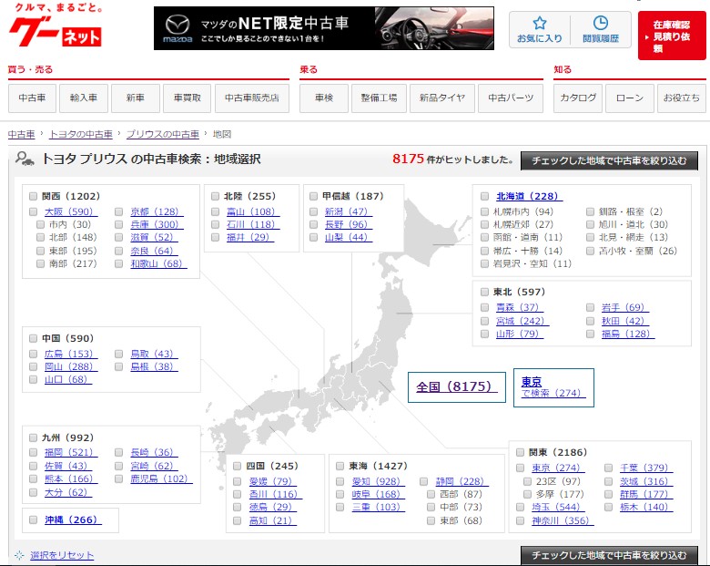Click 愛知 (928) prefecture link

tap(375, 481)
